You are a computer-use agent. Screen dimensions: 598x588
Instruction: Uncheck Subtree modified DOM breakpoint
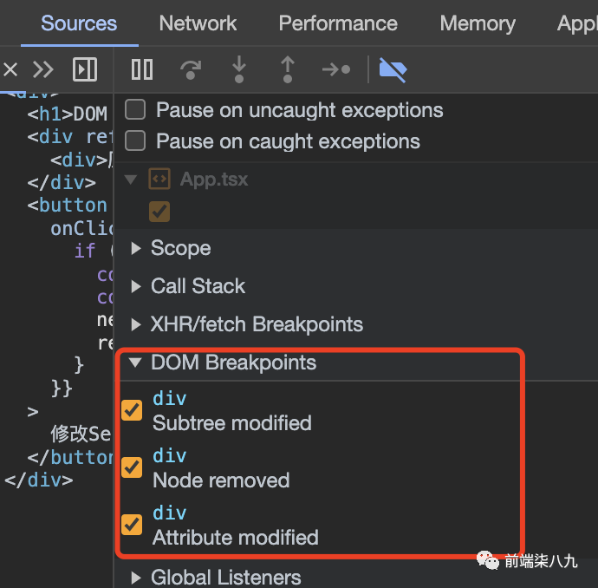coord(132,410)
